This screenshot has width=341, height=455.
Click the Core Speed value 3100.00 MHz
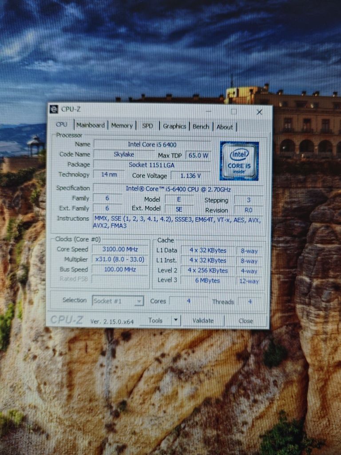pos(120,249)
